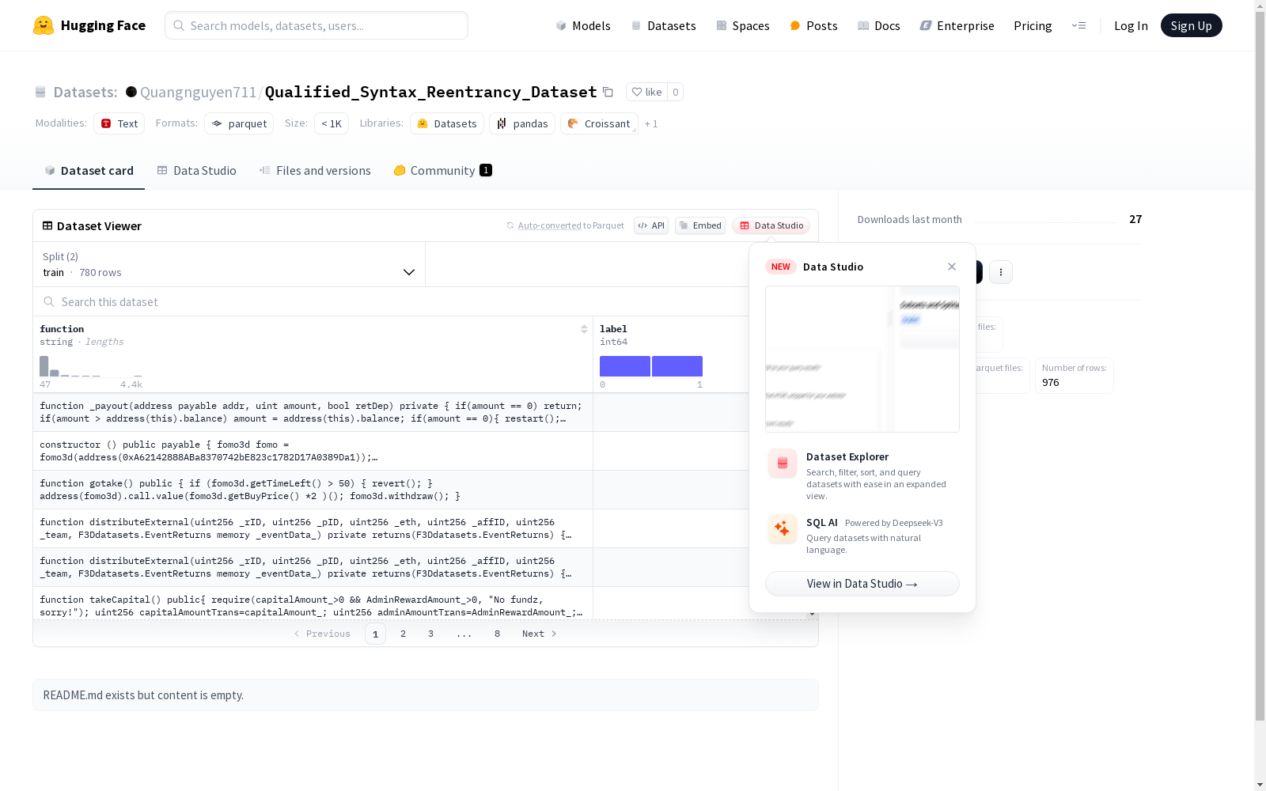Go to page 2 in pagination
Viewport: 1266px width, 791px height.
click(404, 634)
